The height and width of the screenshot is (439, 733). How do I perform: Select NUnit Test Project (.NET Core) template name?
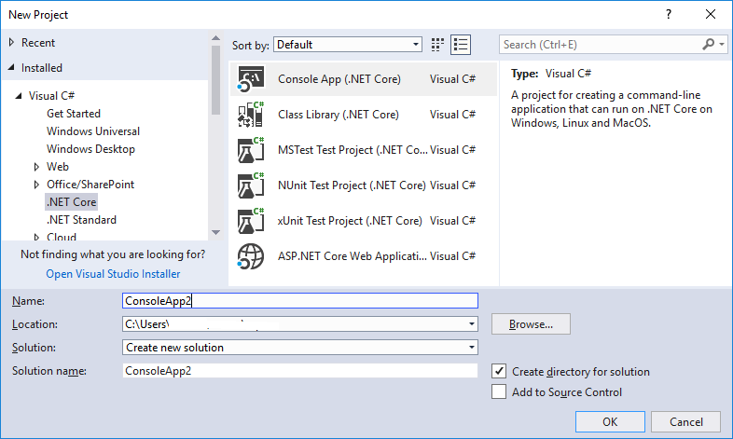[x=352, y=185]
